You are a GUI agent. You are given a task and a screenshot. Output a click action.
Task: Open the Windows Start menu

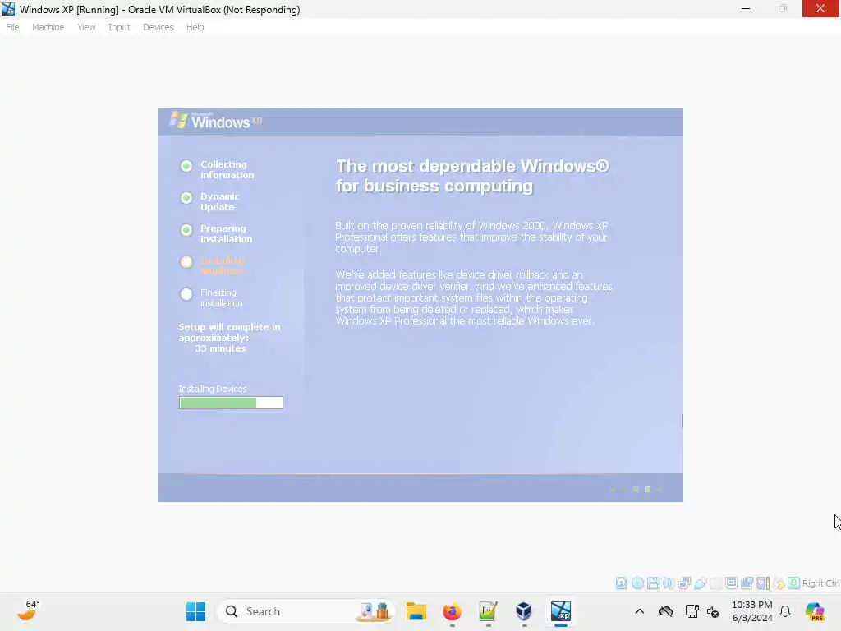tap(195, 611)
